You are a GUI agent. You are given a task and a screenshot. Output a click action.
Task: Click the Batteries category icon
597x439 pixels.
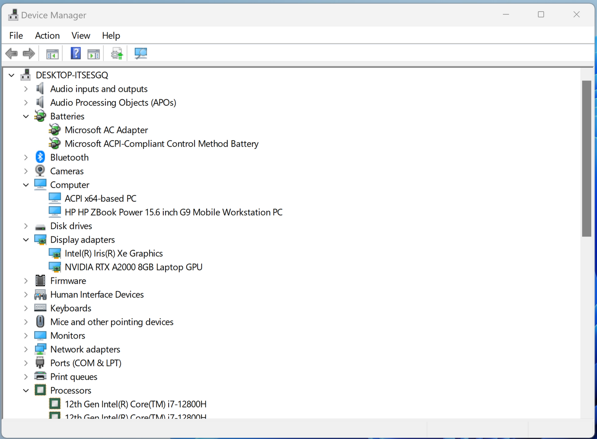(40, 116)
